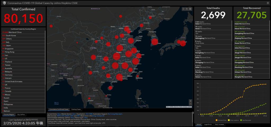This screenshot has width=271, height=127.
Task: Zoom out on the map
Action: point(190,104)
